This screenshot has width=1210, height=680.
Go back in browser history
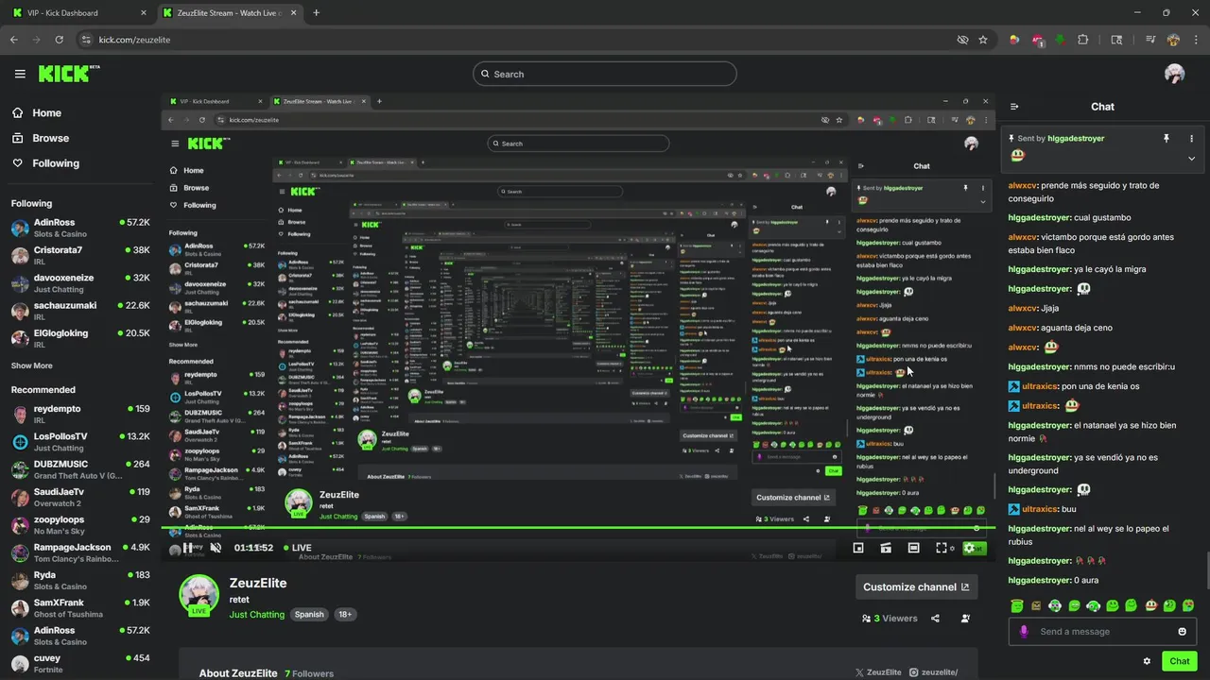coord(14,40)
